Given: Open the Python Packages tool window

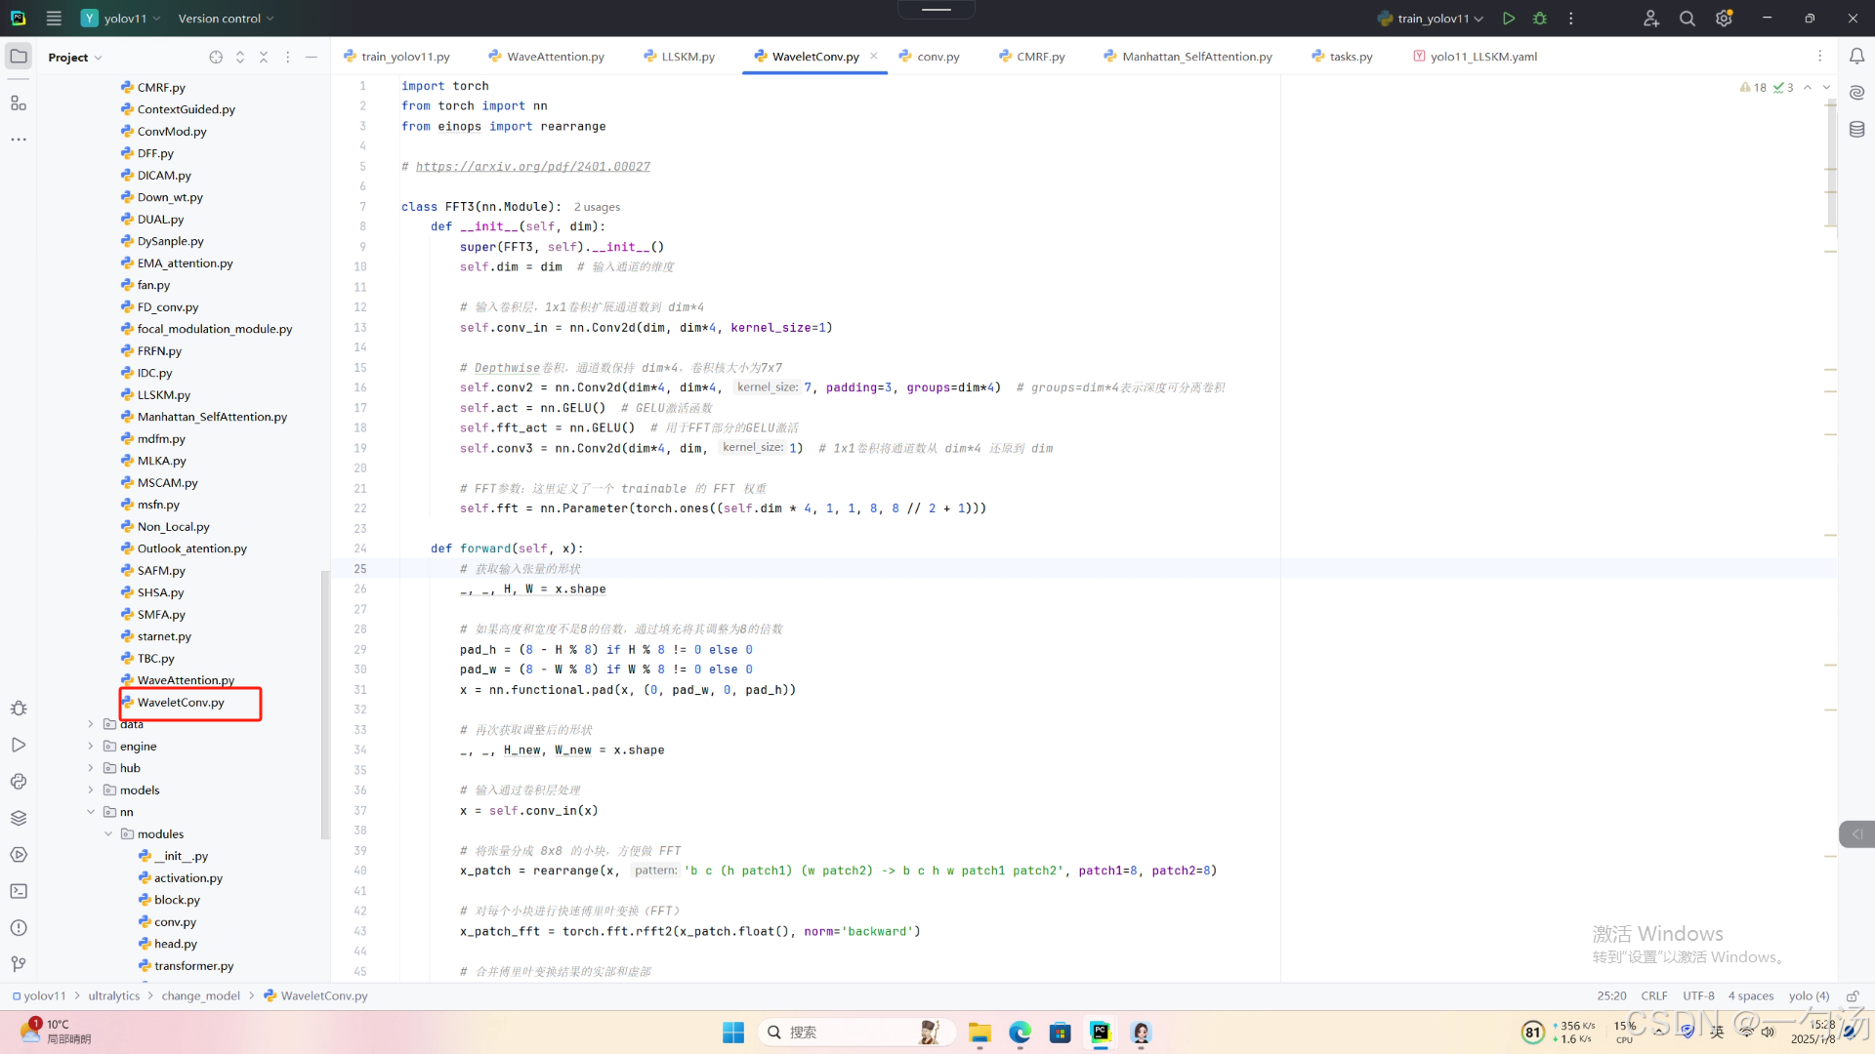Looking at the screenshot, I should pos(19,818).
